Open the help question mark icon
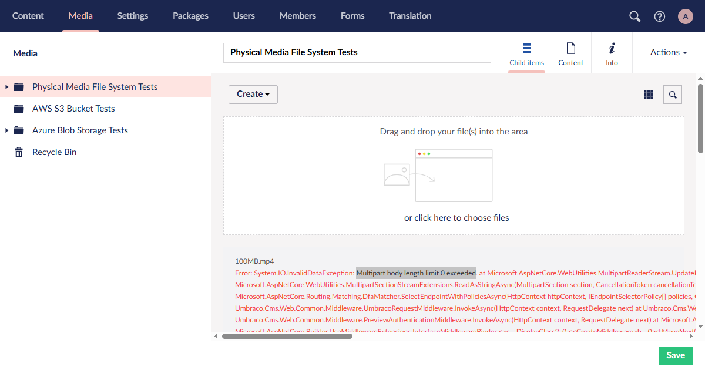The width and height of the screenshot is (705, 370). click(659, 16)
